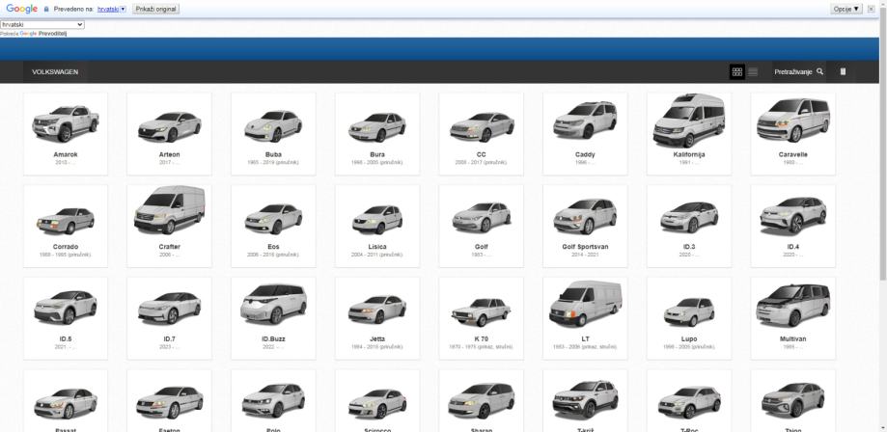
Task: Click the T-Roc car image
Action: pyautogui.click(x=689, y=401)
